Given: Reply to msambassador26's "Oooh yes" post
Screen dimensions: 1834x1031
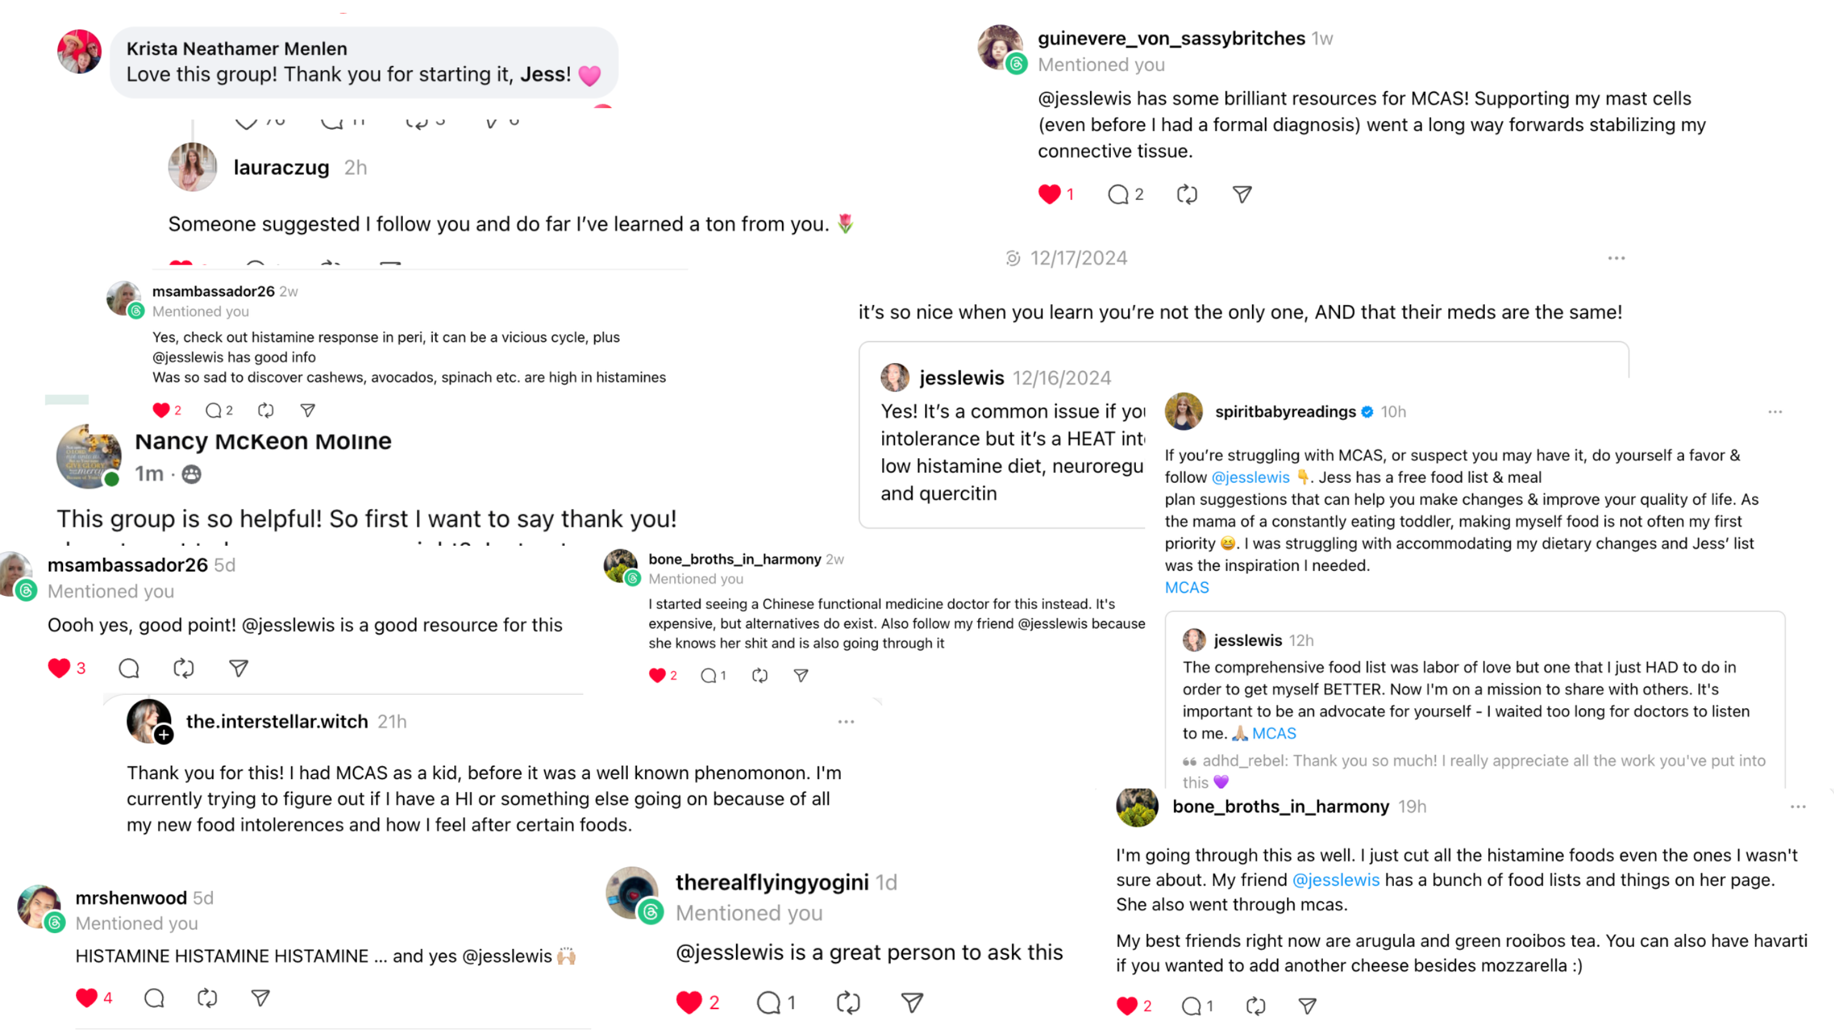Looking at the screenshot, I should [129, 668].
